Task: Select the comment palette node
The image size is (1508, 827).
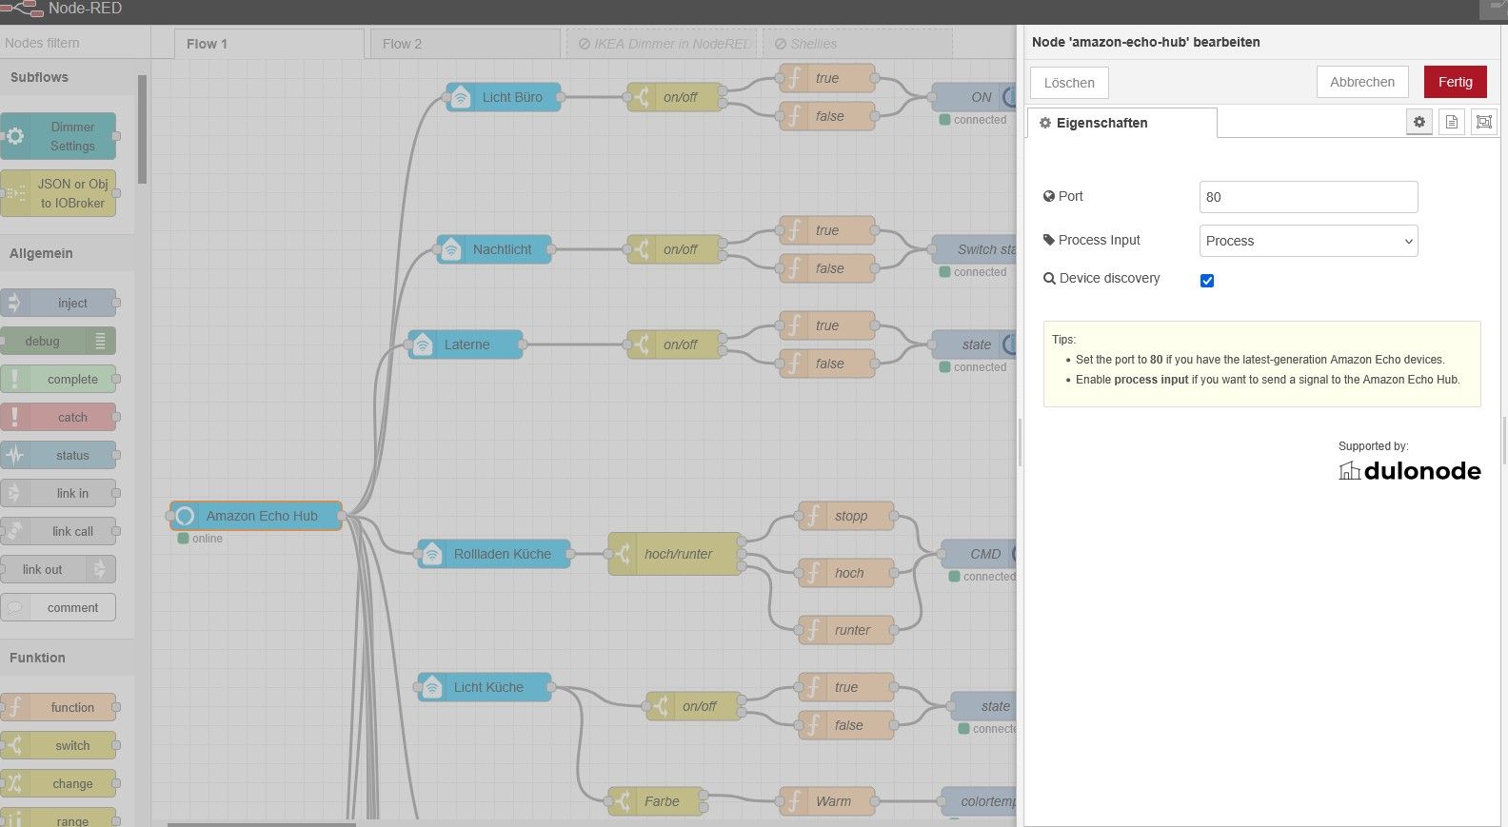Action: pos(59,607)
